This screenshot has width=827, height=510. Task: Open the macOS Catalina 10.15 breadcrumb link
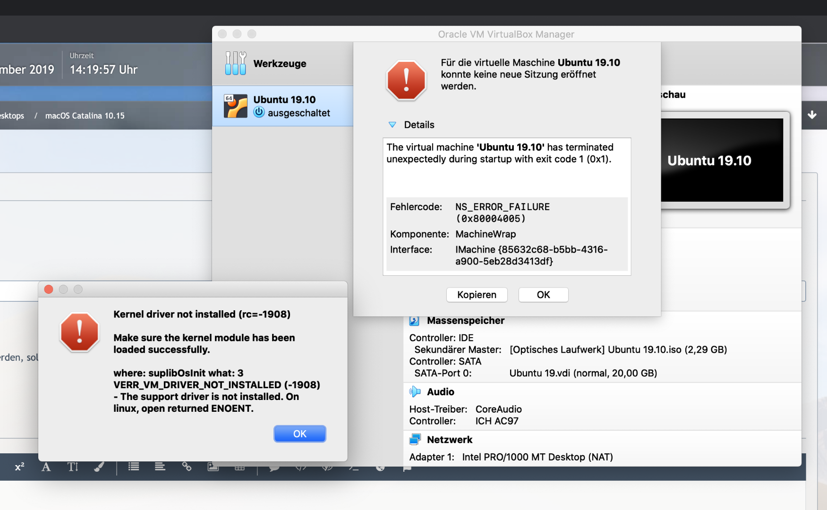[85, 116]
